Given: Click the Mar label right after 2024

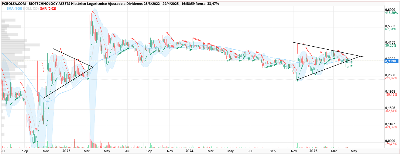Looking at the screenshot, I should tap(210, 151).
